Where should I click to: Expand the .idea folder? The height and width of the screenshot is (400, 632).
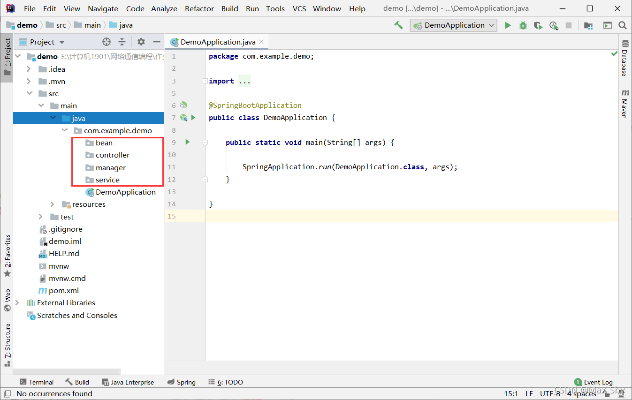29,69
